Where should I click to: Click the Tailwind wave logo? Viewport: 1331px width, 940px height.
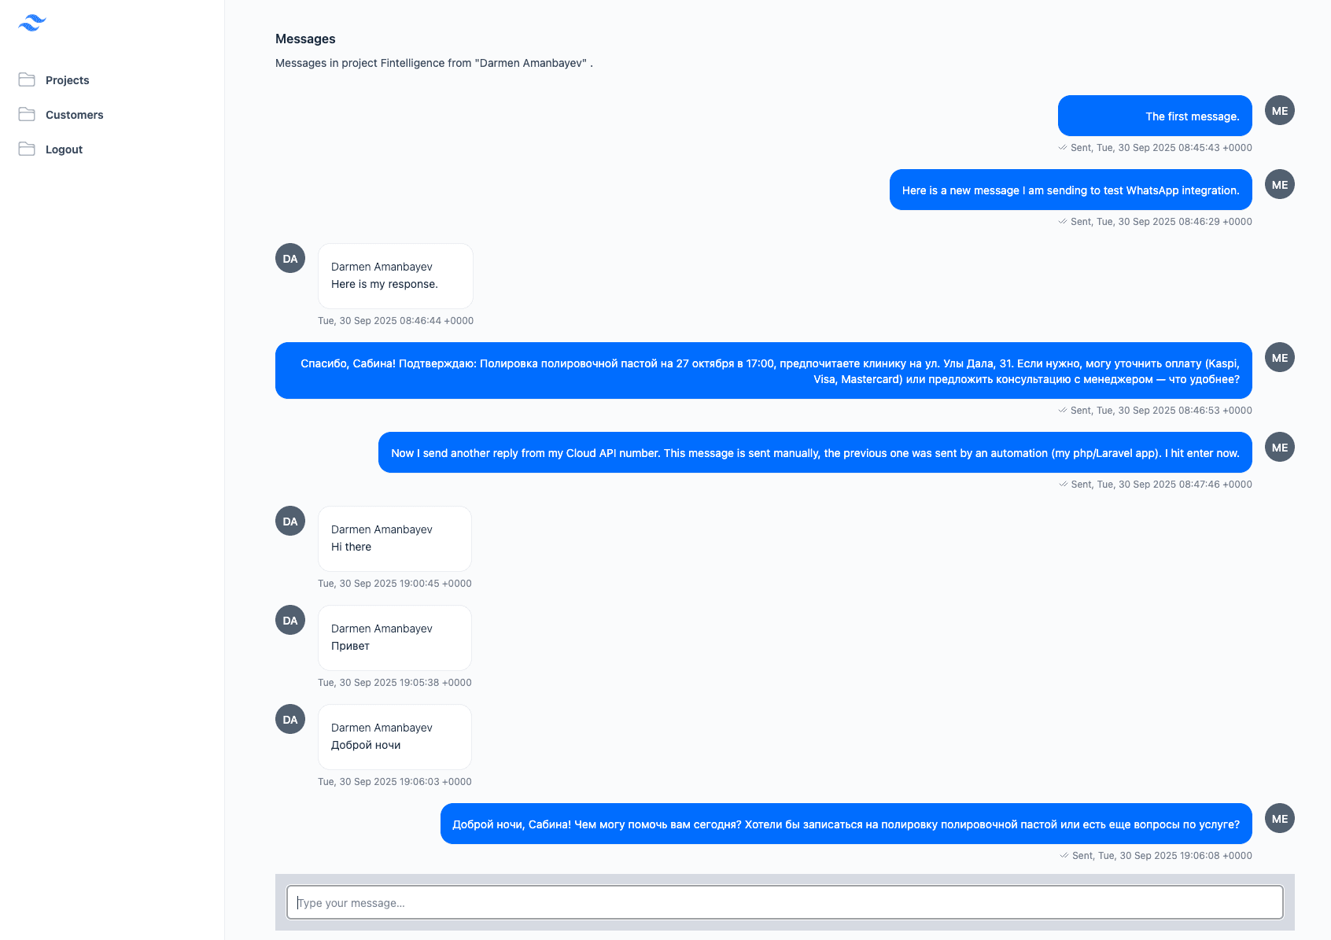[x=32, y=23]
